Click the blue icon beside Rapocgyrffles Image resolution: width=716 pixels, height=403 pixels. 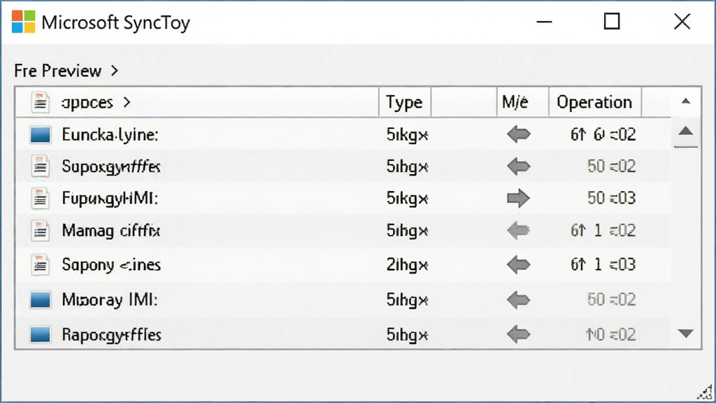click(40, 334)
